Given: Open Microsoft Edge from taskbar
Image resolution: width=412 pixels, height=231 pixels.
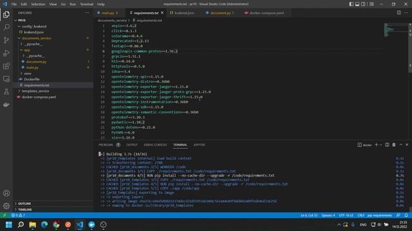Looking at the screenshot, I should pyautogui.click(x=44, y=225).
